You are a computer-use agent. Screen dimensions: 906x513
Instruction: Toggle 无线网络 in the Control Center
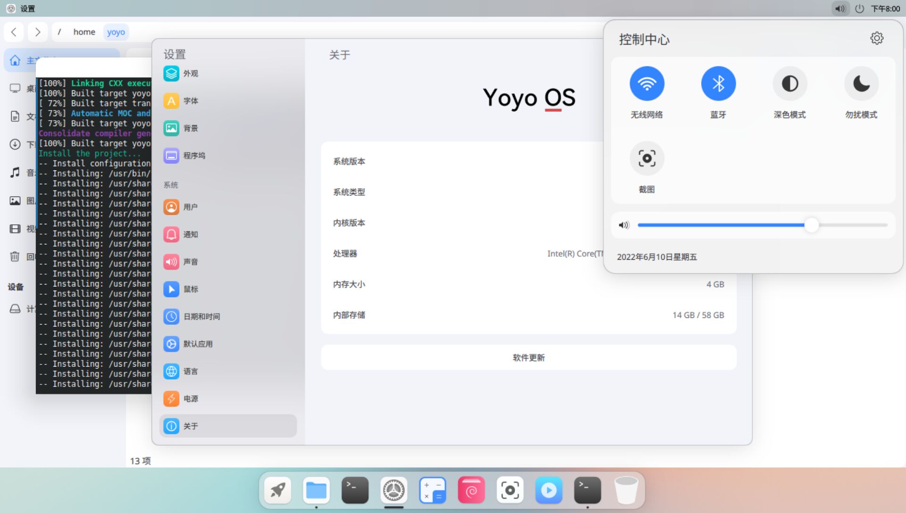[x=647, y=83]
